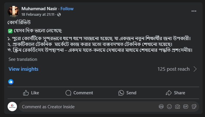Click the globe privacy icon beside timestamp
This screenshot has width=205, height=117.
pyautogui.click(x=59, y=14)
